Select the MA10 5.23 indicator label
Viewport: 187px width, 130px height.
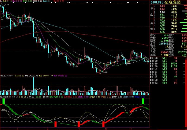[x=17, y=1]
